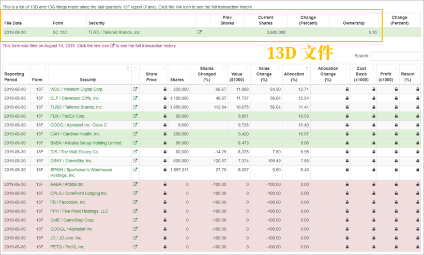Screen dimensions: 424x255
Task: Open transaction history for WDC Western Digital row
Action: [x=135, y=89]
